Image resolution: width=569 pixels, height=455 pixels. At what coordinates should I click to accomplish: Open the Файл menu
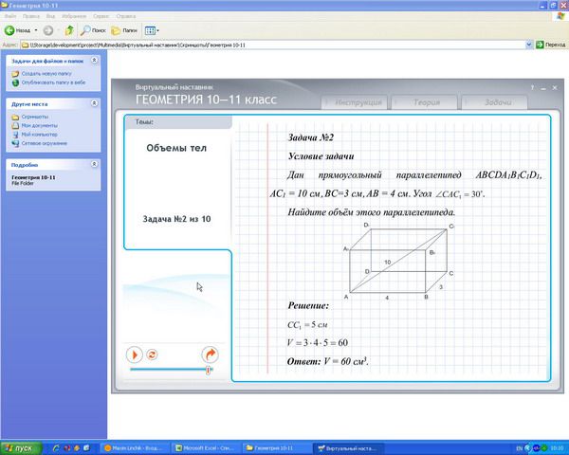point(9,16)
